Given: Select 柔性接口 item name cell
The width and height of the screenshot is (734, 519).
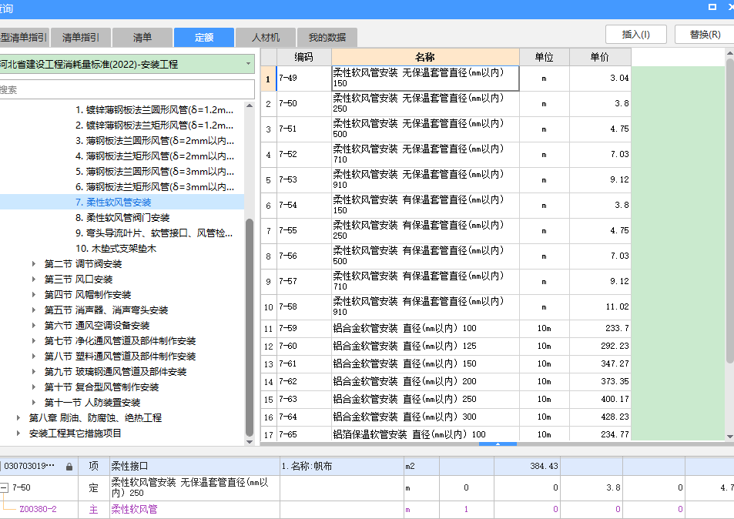Looking at the screenshot, I should 195,466.
